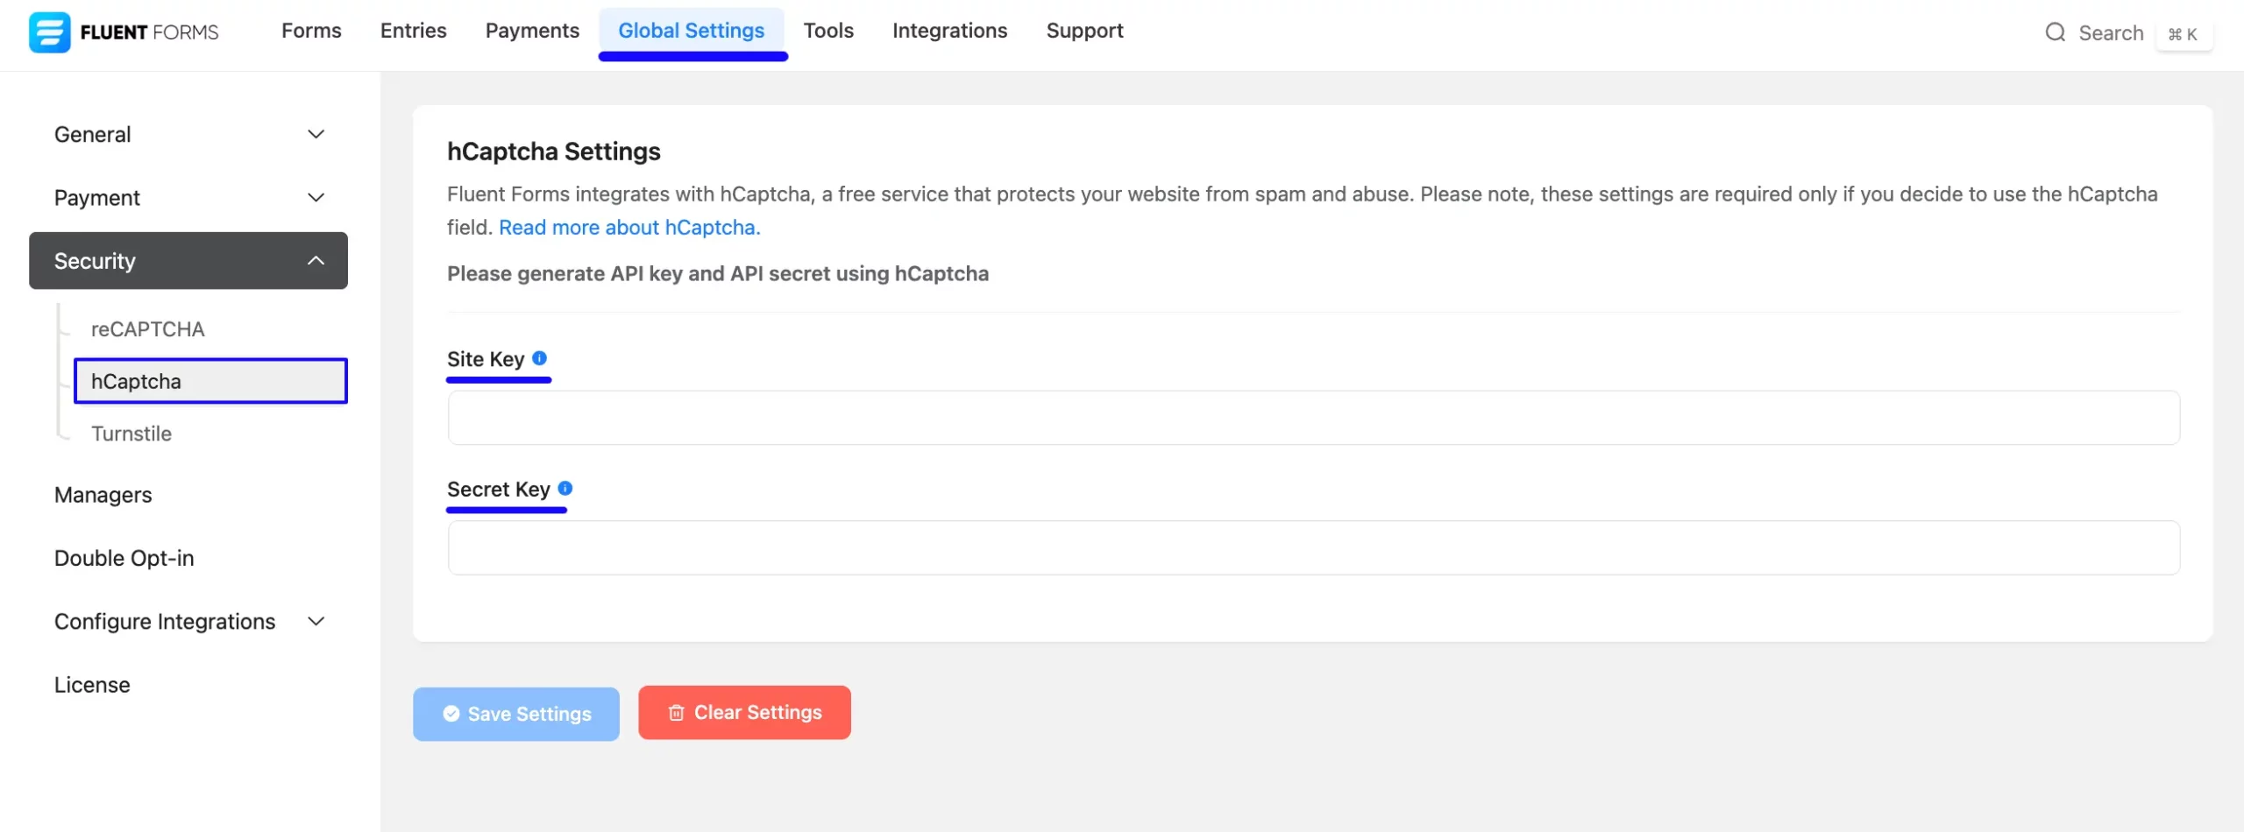Focus the Site Key input field
Image resolution: width=2244 pixels, height=832 pixels.
[x=1313, y=418]
